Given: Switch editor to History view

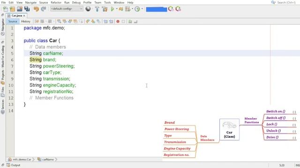Looking at the screenshot, I should 26,21.
